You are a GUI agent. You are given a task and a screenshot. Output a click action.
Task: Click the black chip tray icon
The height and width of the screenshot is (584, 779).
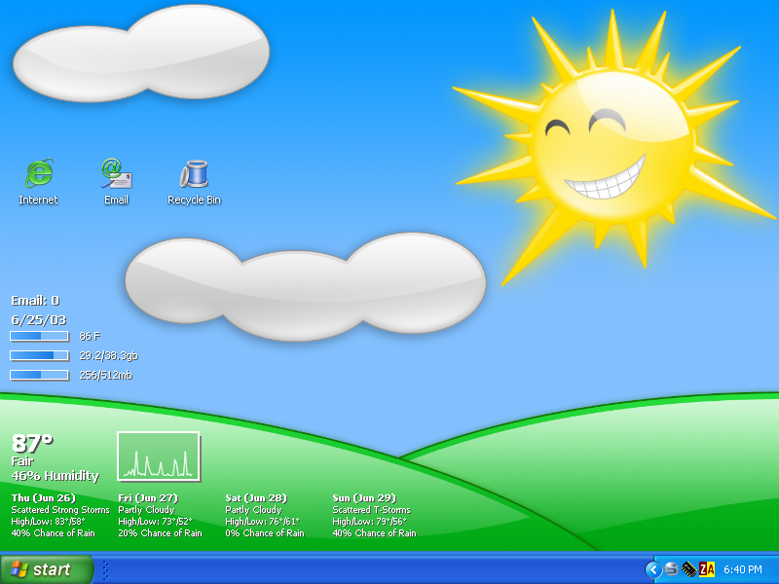pyautogui.click(x=688, y=569)
